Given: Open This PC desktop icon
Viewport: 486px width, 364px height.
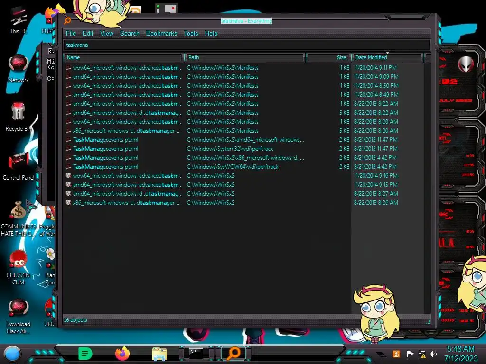Looking at the screenshot, I should [19, 20].
